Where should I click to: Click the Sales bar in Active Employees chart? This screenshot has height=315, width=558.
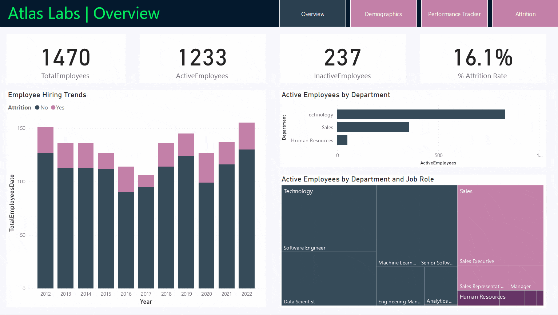372,127
